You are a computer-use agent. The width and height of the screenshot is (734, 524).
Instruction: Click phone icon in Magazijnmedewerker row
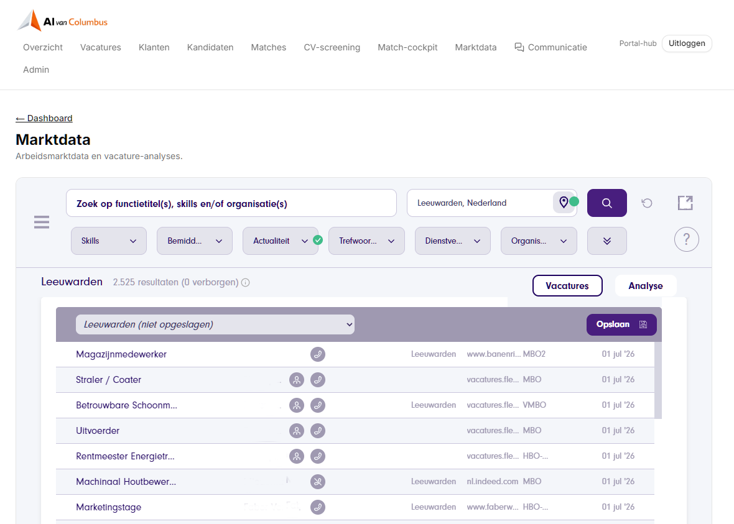click(x=318, y=354)
